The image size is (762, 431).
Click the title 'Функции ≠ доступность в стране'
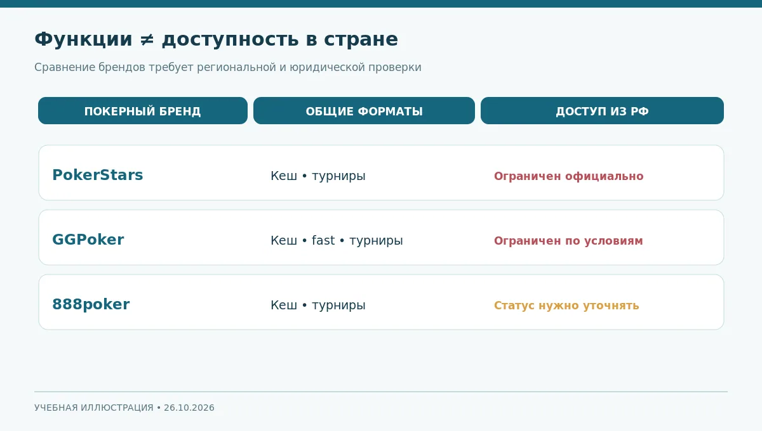pyautogui.click(x=216, y=39)
